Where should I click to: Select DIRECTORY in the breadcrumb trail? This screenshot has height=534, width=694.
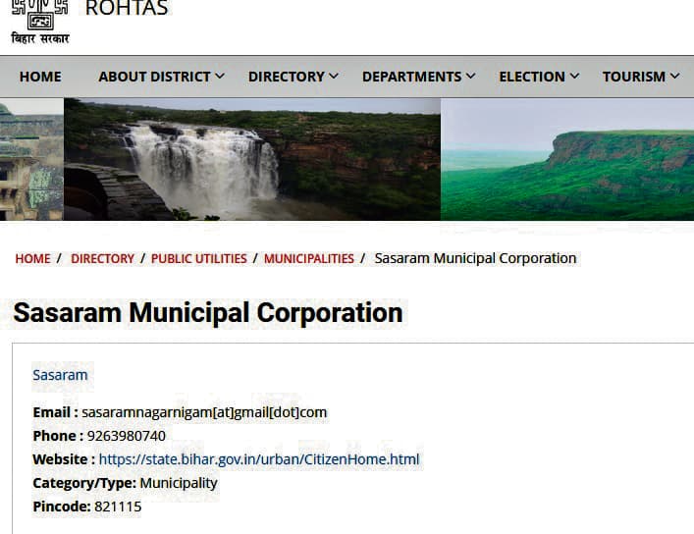pos(102,259)
